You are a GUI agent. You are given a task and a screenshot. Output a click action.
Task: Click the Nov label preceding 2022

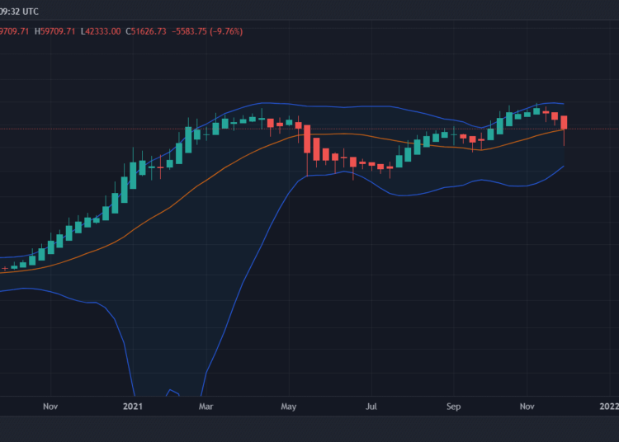coord(527,406)
